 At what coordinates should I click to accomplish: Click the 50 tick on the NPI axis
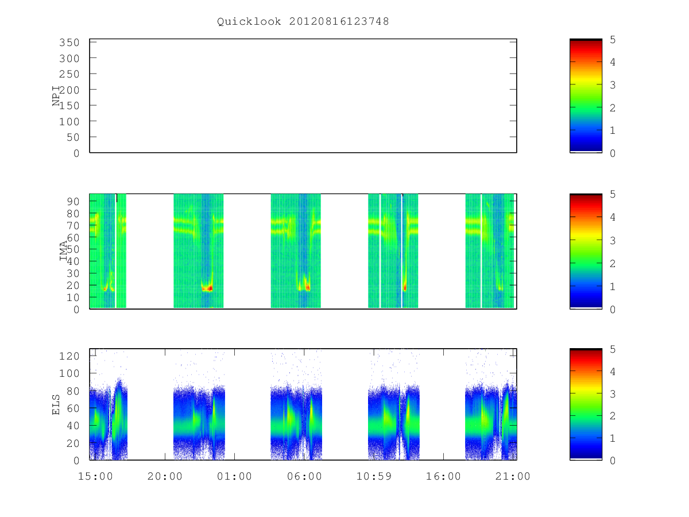pyautogui.click(x=72, y=137)
